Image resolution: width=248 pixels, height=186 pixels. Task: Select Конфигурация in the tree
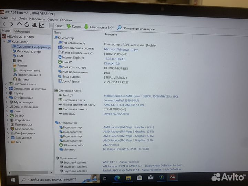click(x=23, y=133)
